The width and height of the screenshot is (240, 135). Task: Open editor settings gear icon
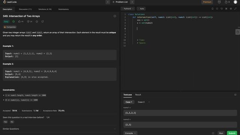point(231,9)
